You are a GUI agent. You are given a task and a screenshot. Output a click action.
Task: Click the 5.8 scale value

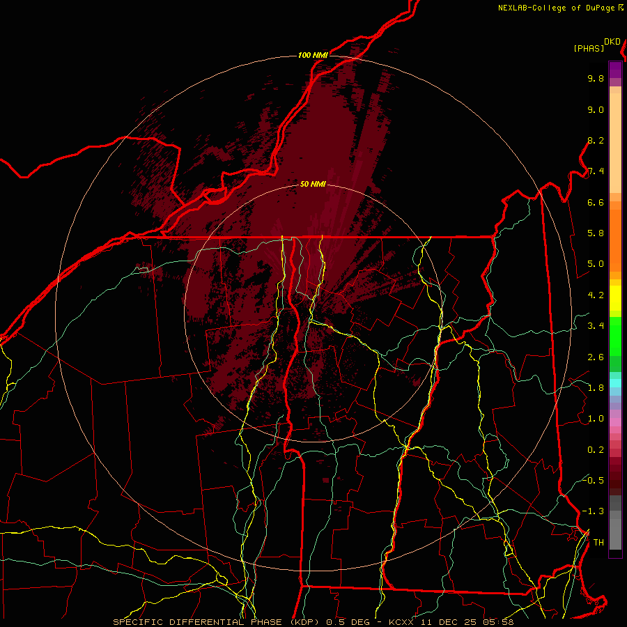[x=596, y=233]
